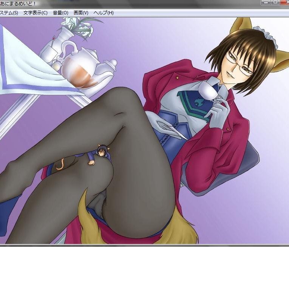Click the あにまるめいど！ window title bar
This screenshot has height=289, width=289.
(x=113, y=3)
